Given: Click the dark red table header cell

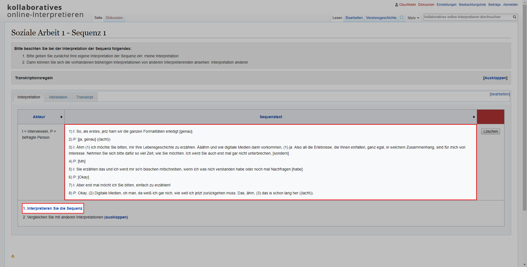Looking at the screenshot, I should point(490,117).
